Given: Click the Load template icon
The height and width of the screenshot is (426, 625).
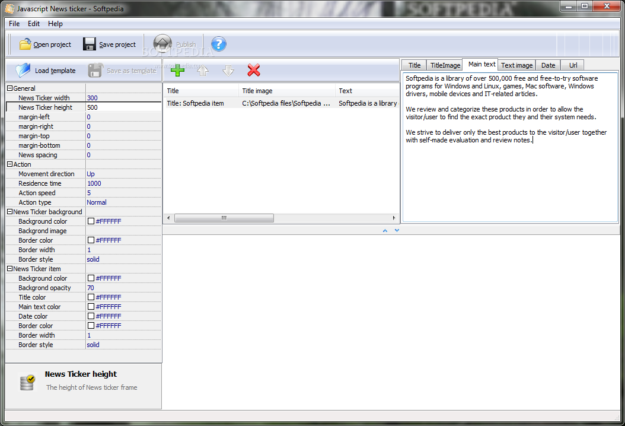Looking at the screenshot, I should 23,70.
